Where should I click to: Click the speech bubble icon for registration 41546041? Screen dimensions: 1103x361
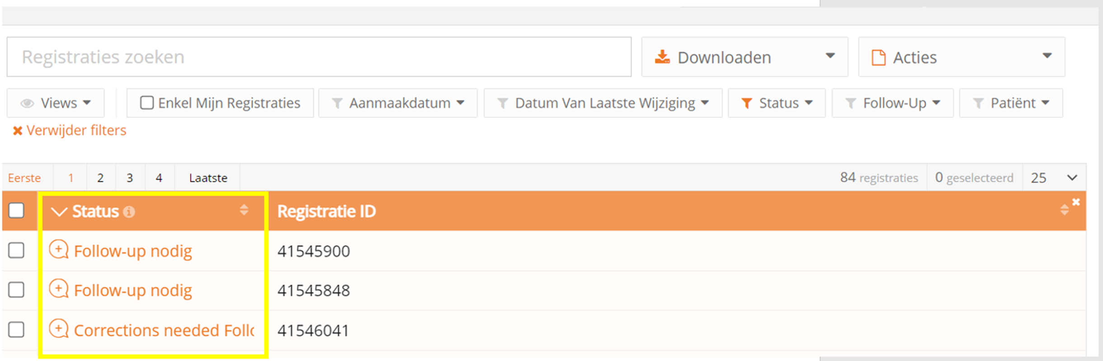[x=59, y=329]
